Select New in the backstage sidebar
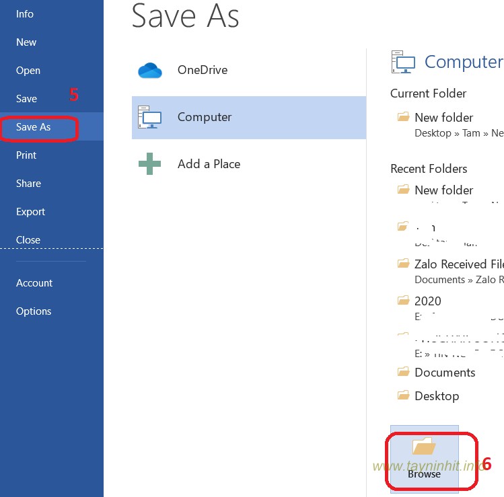504x497 pixels. (x=26, y=42)
